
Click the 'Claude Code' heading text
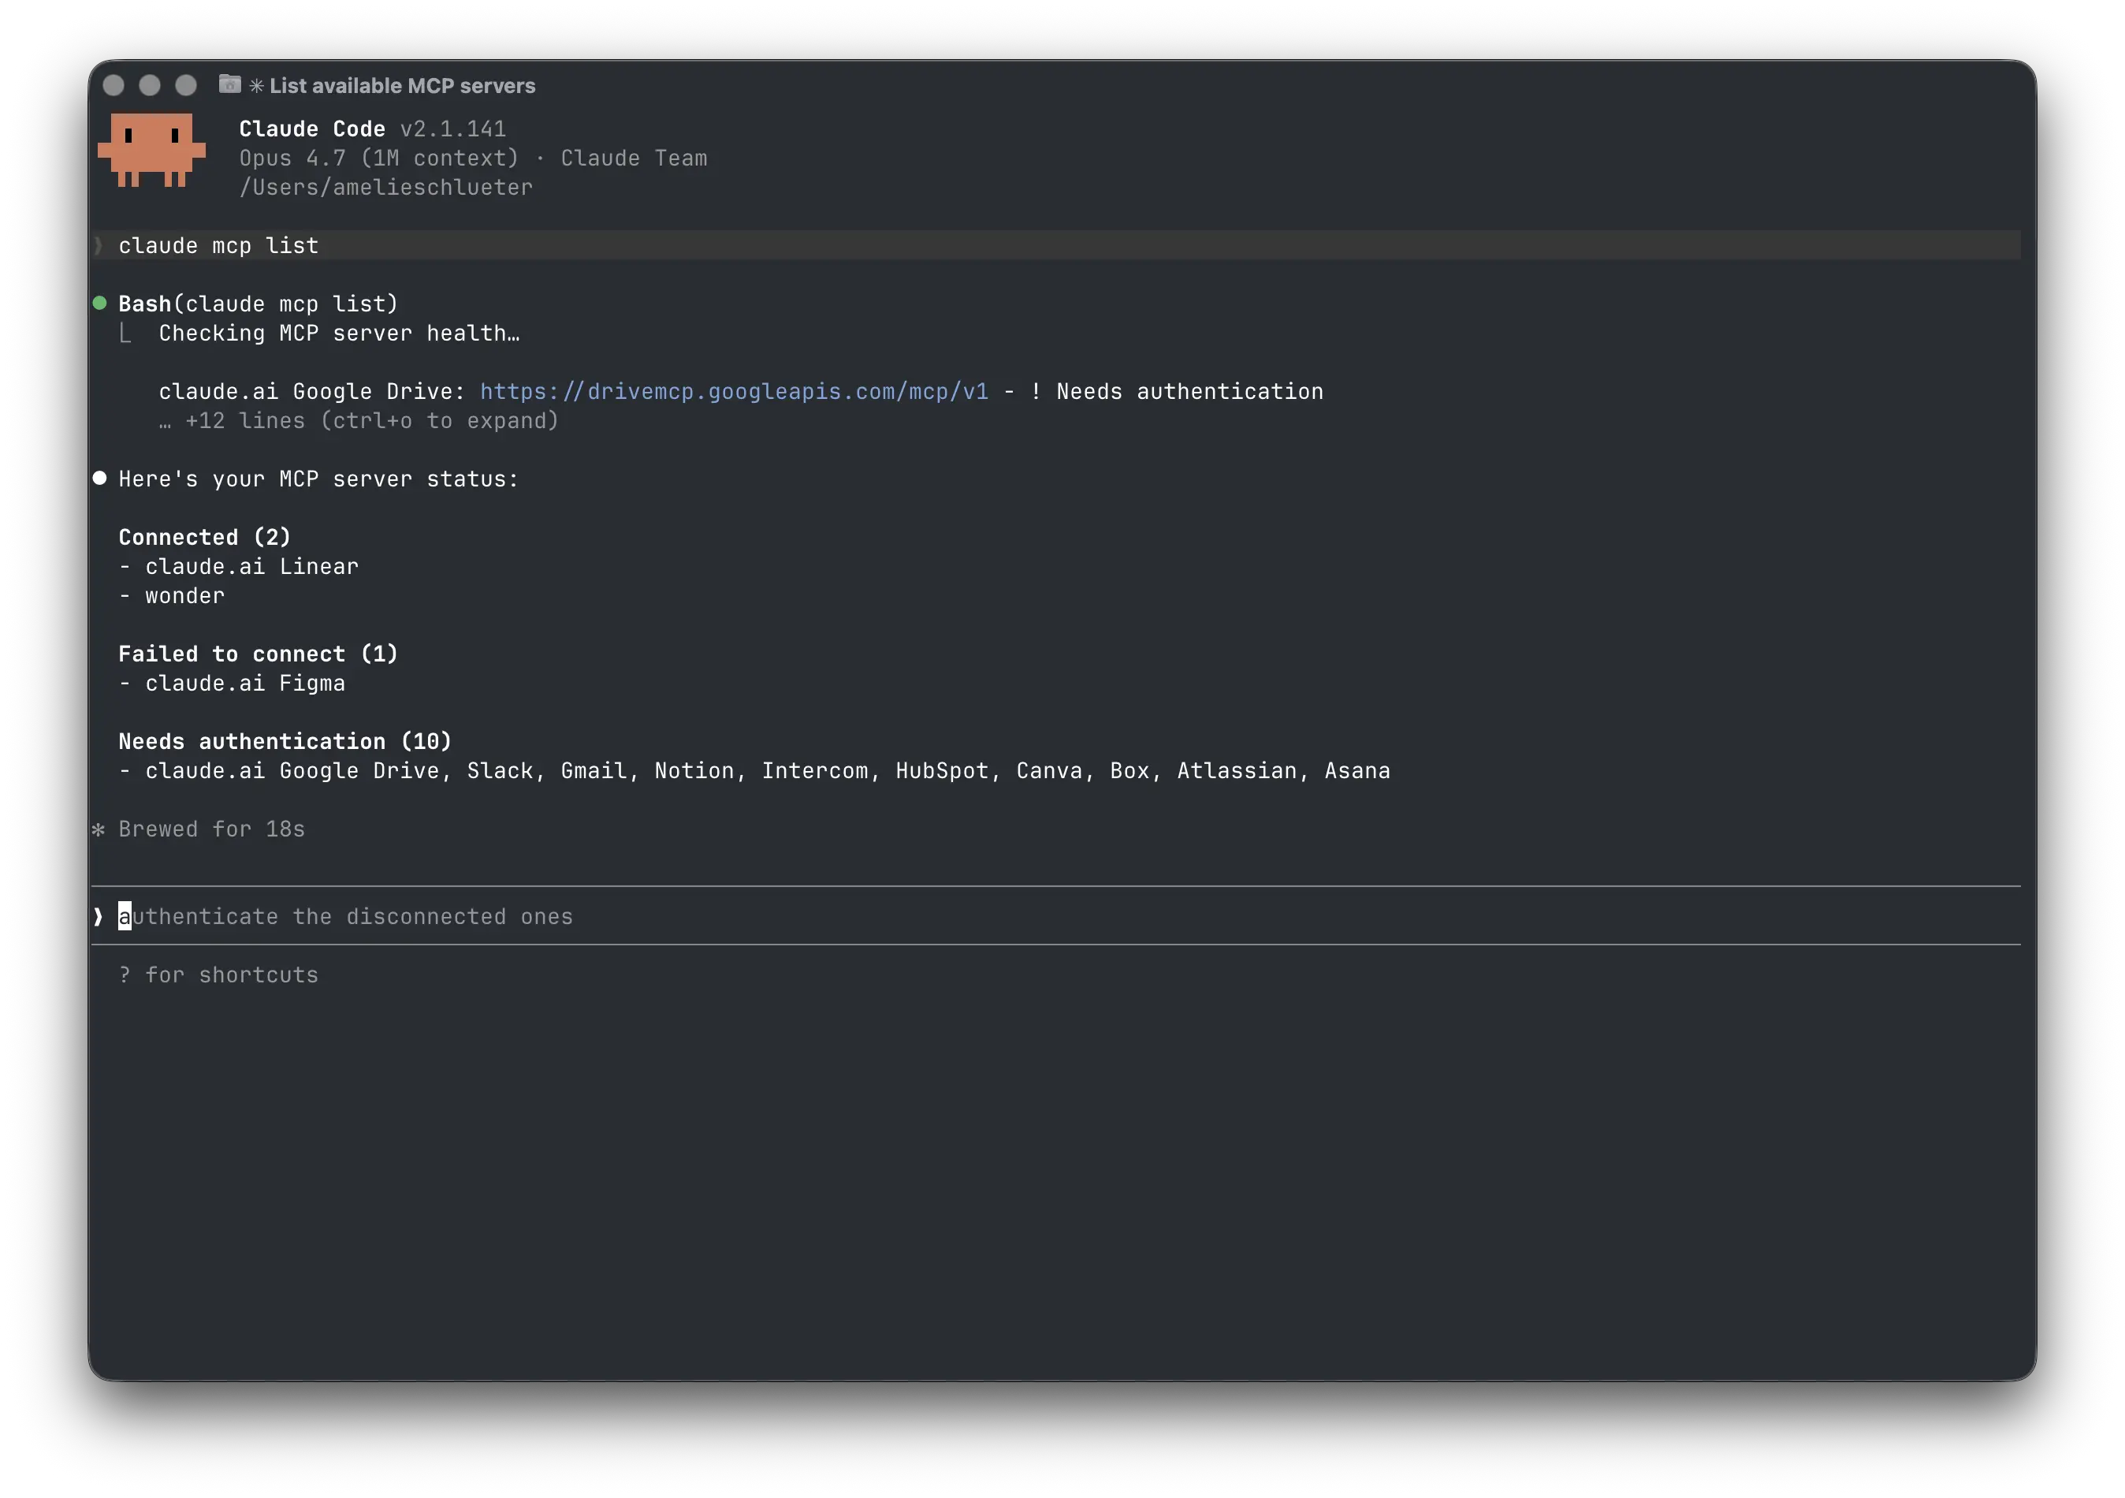[312, 129]
